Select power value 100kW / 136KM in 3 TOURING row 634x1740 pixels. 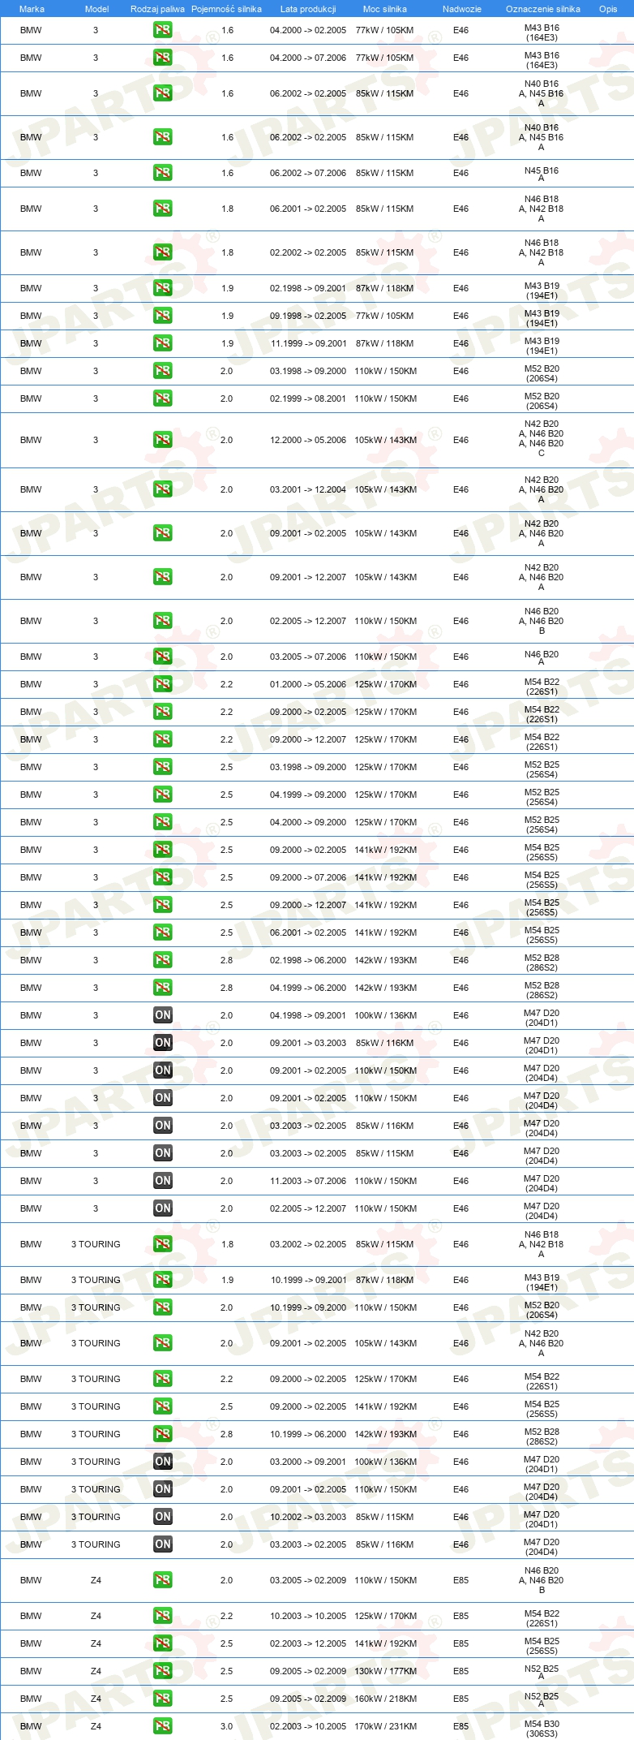[x=385, y=1462]
